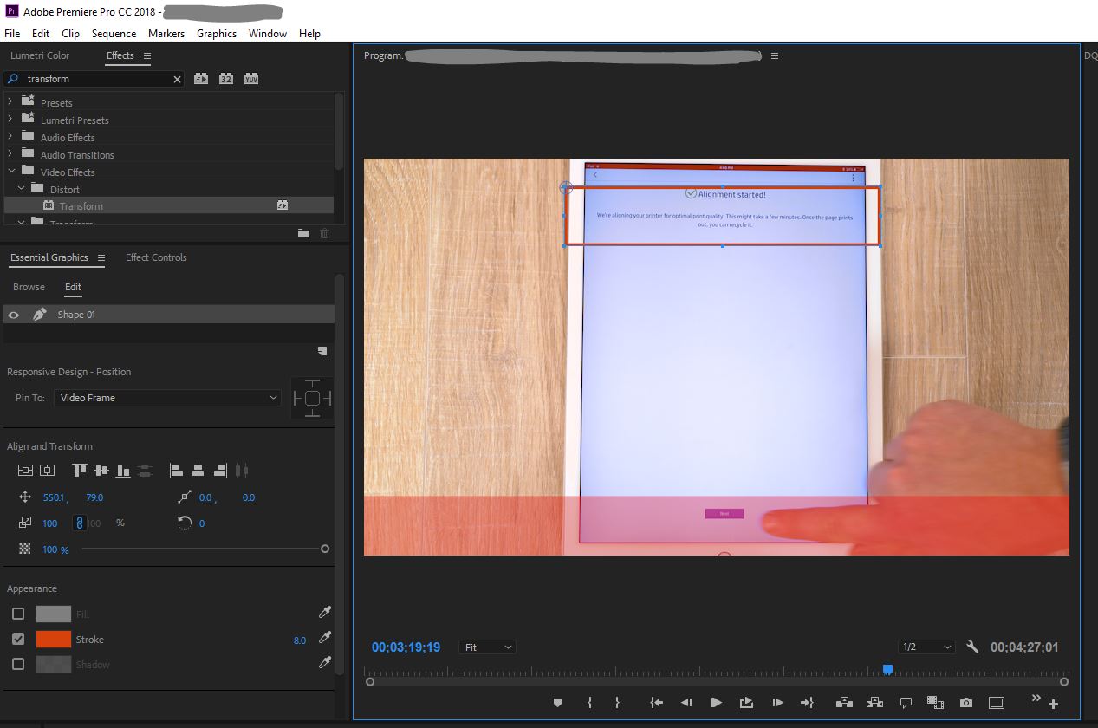This screenshot has height=728, width=1098.
Task: Select the Align Center Horizontally icon
Action: (198, 471)
